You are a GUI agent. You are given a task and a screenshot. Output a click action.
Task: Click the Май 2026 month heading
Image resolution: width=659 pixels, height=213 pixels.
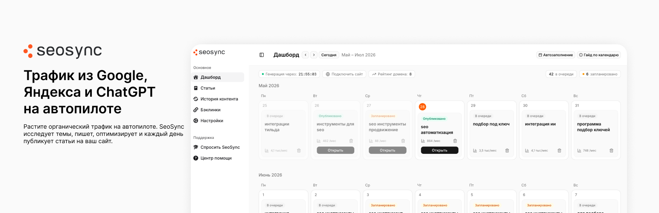click(x=269, y=86)
